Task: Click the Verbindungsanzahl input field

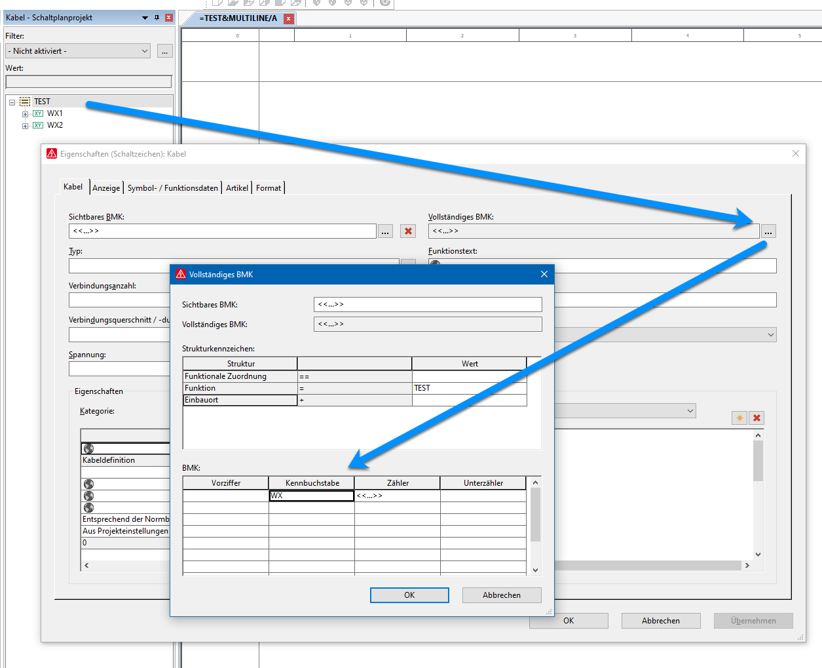Action: 119,300
